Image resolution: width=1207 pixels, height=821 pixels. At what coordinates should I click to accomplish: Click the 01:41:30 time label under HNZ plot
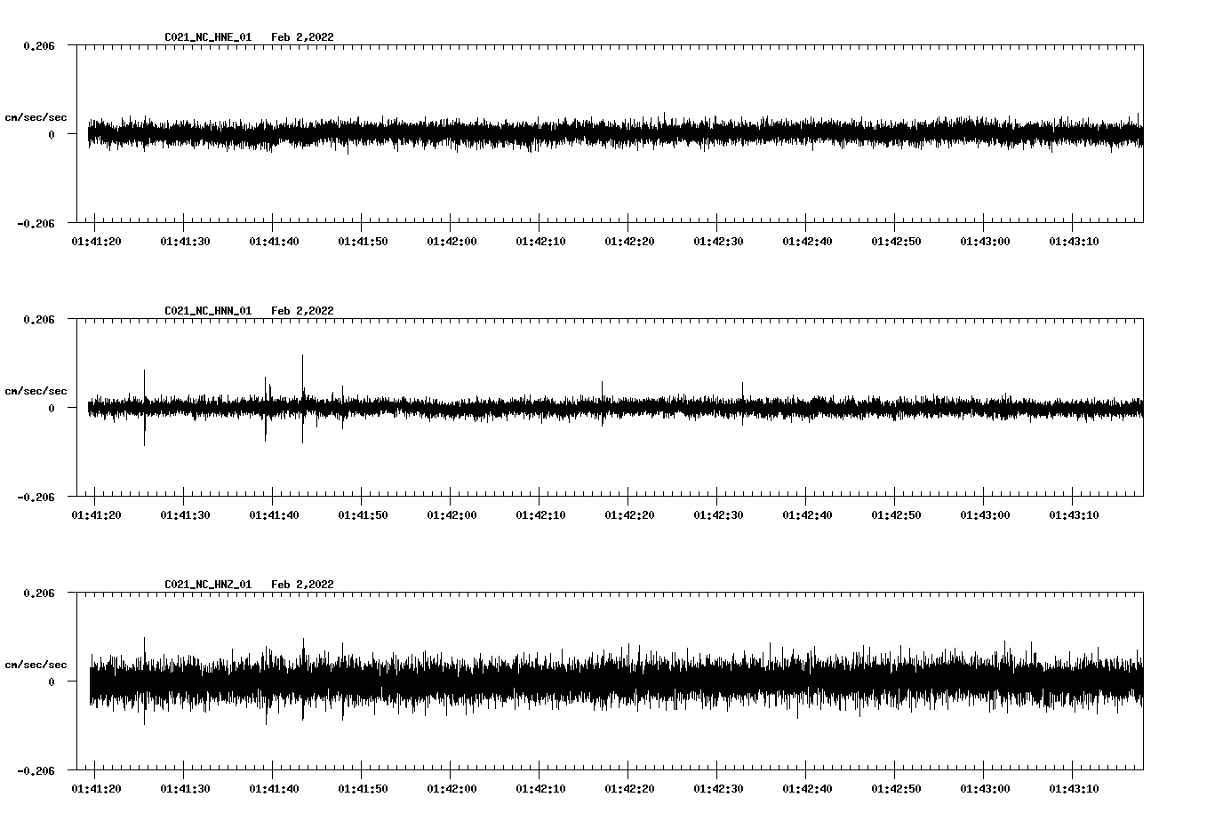[185, 789]
